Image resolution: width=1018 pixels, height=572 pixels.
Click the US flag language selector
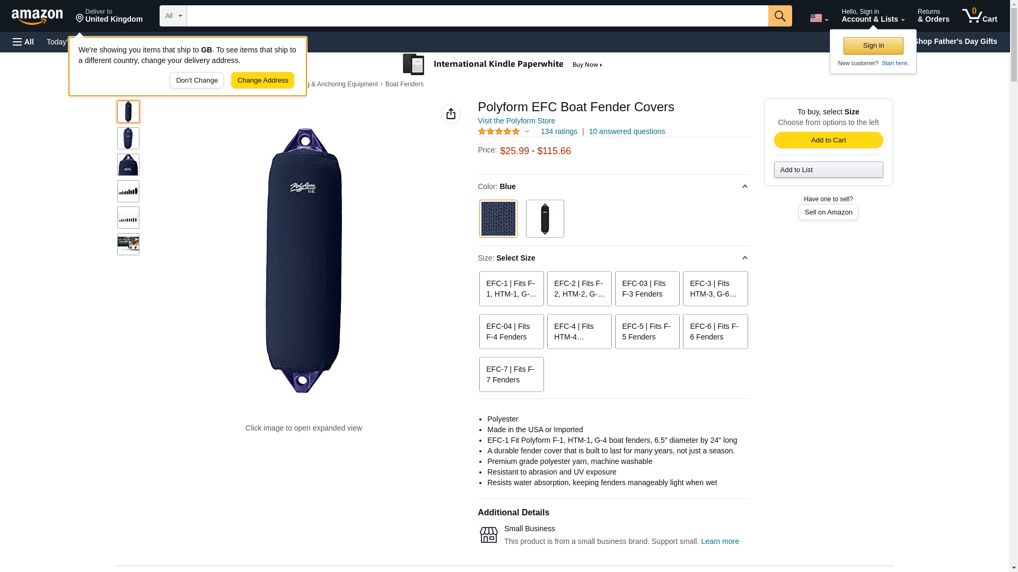(x=819, y=18)
